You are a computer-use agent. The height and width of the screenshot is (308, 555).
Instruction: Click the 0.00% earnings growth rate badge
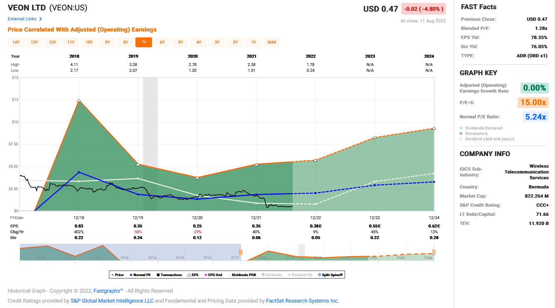coord(534,88)
